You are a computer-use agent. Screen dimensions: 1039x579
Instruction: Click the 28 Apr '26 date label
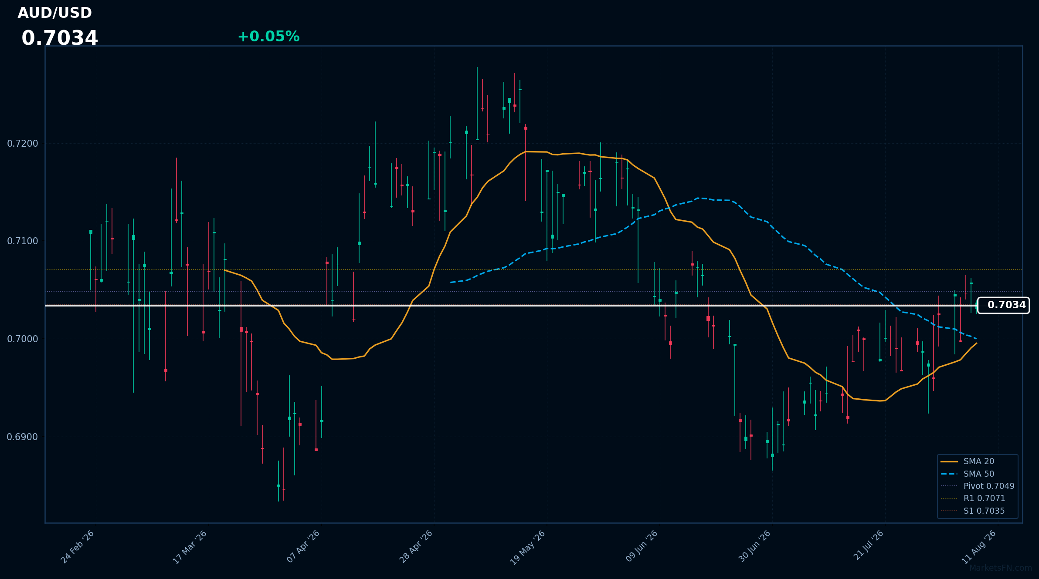tap(416, 547)
